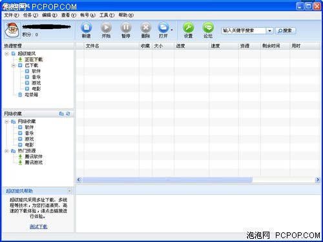Select 音乐 under 网络收藏
This screenshot has height=242, width=323.
[29, 133]
